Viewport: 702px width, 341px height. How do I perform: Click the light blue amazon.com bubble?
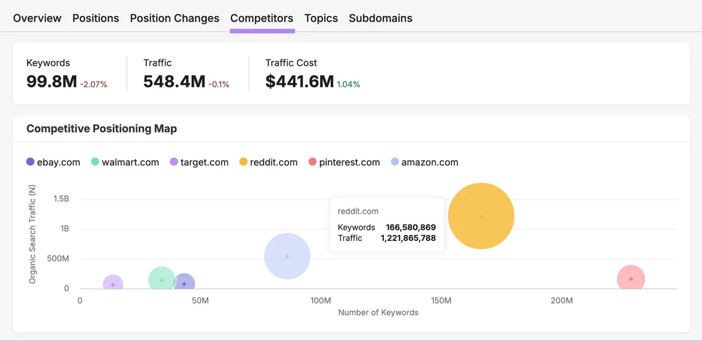(x=287, y=256)
